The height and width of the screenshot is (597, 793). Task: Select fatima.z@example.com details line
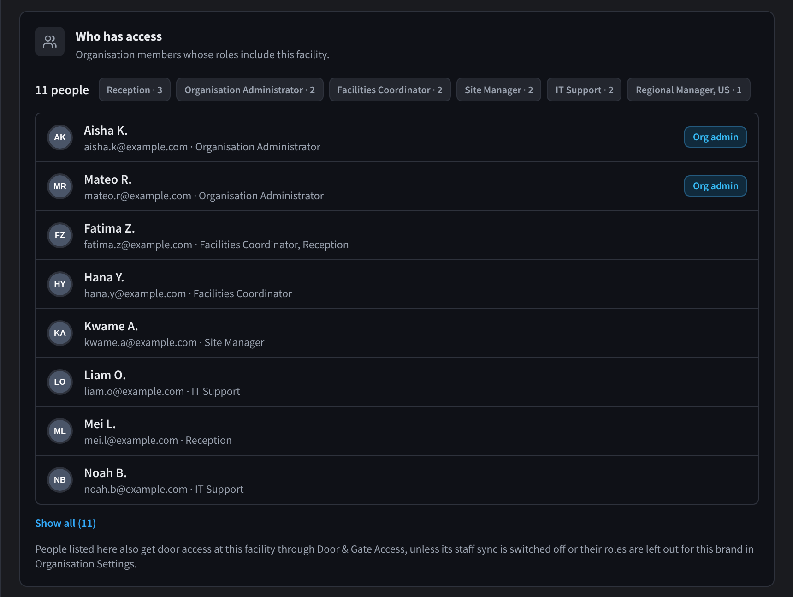(x=216, y=245)
